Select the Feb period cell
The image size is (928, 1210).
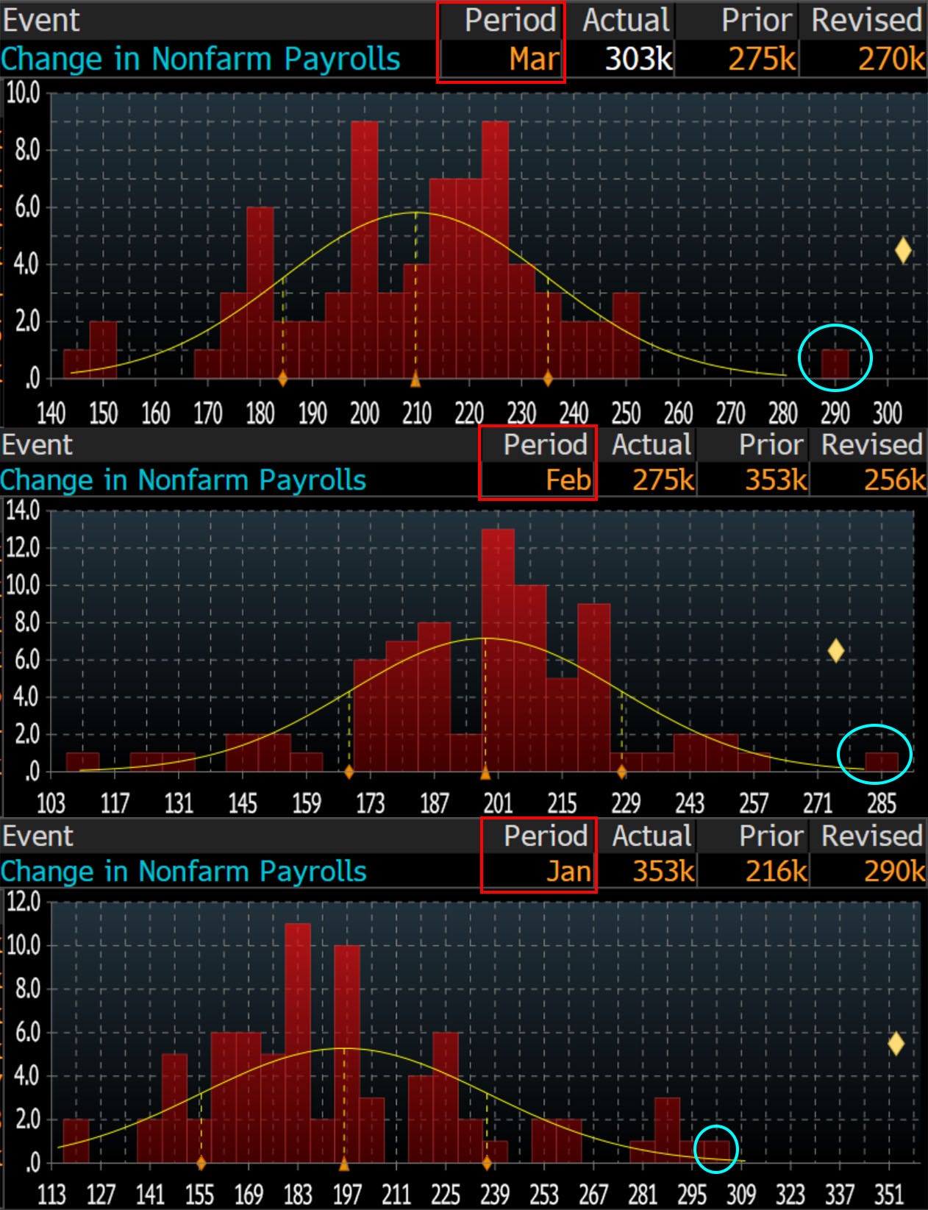[x=568, y=480]
